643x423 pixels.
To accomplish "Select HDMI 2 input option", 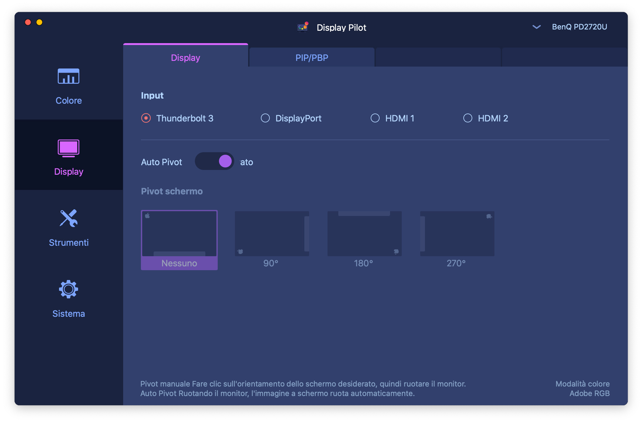I will pyautogui.click(x=468, y=118).
